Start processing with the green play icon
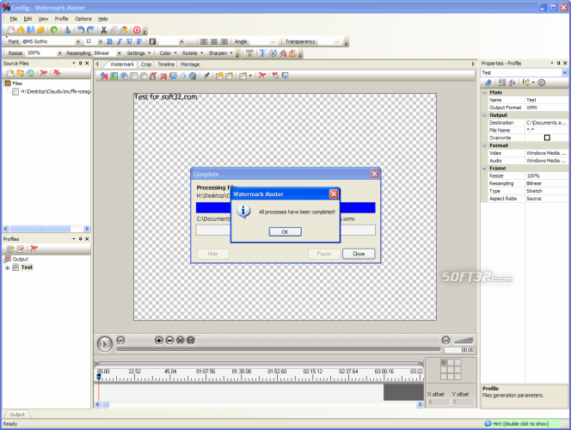The image size is (571, 430). 54,30
